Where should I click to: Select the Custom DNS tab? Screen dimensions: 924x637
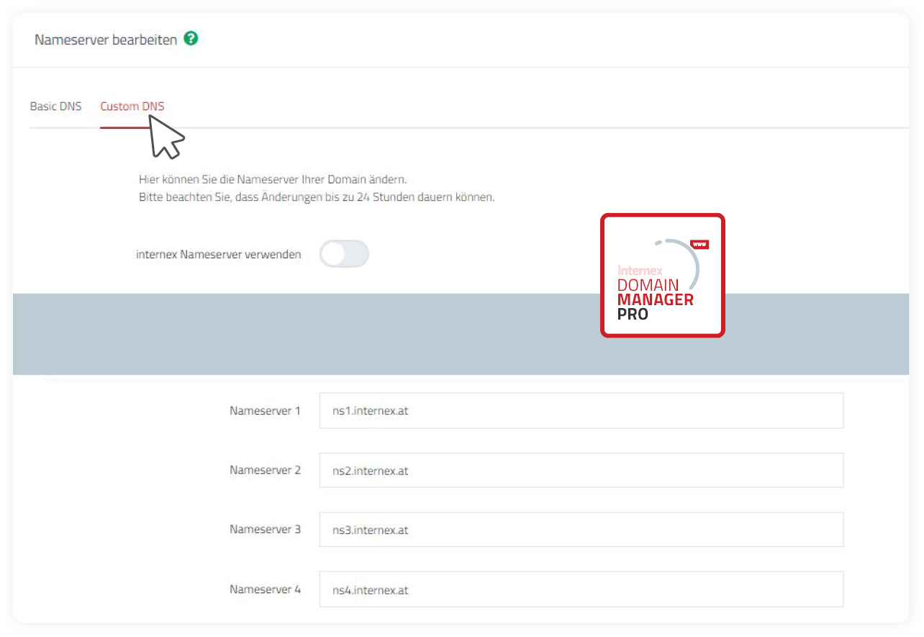click(132, 107)
